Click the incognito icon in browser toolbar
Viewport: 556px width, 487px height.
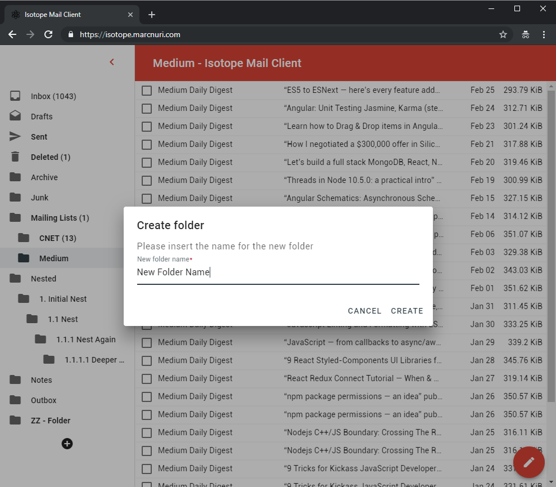[x=526, y=34]
